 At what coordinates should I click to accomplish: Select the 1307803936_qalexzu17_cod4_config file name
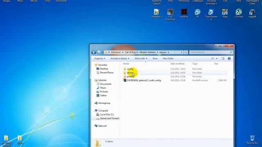click(x=144, y=80)
